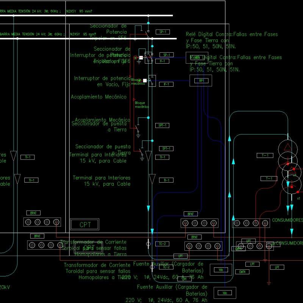The width and height of the screenshot is (303, 303).
Task: Select the motor symbol beside the SP-1 switch
Action: pos(135,57)
